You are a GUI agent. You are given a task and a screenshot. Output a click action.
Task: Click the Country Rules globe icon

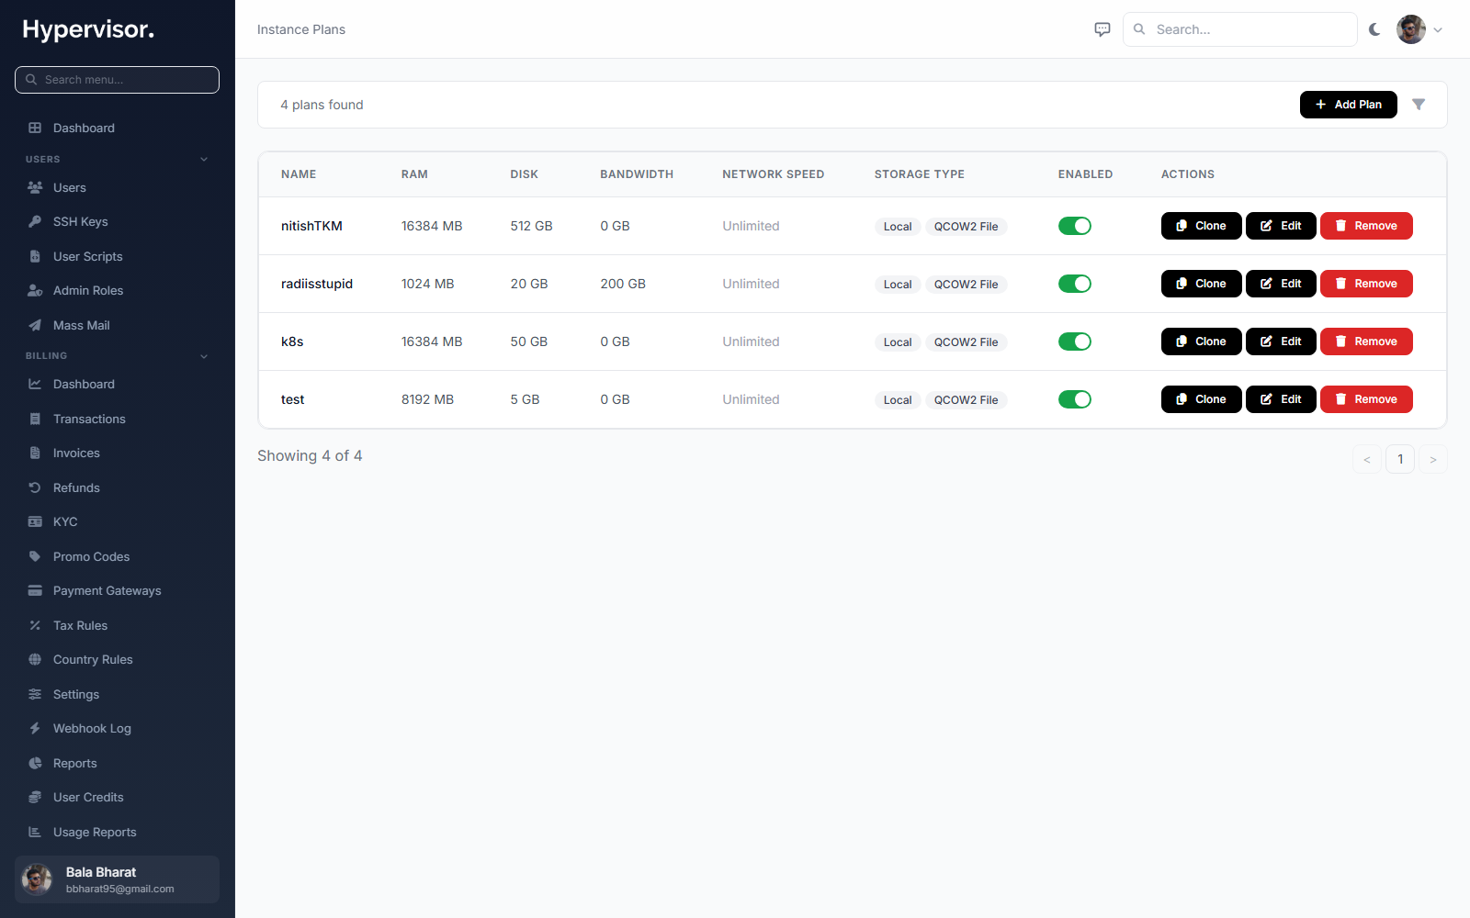(x=35, y=659)
